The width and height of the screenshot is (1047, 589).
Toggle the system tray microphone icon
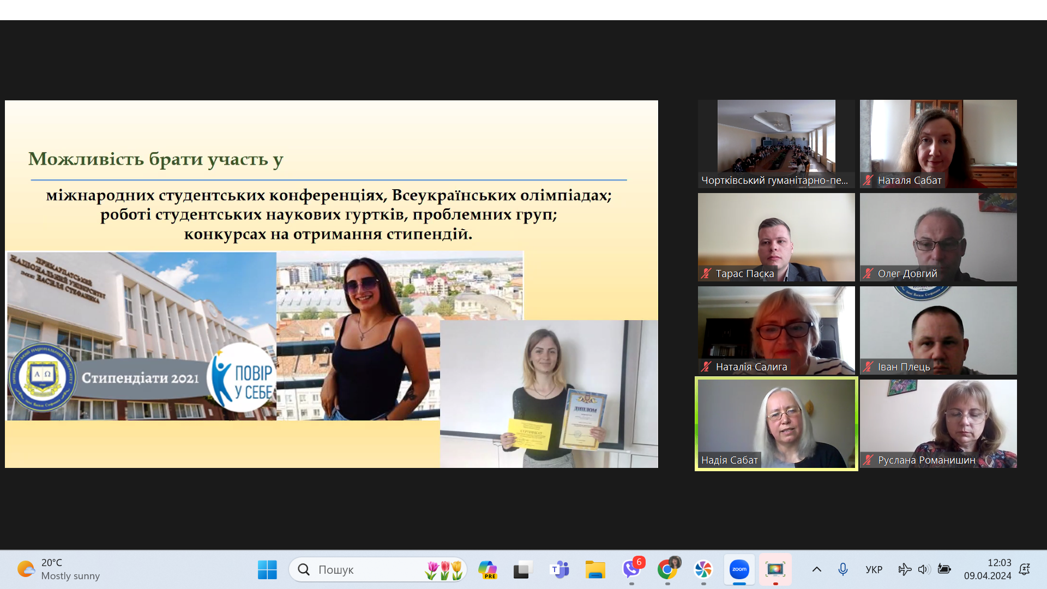click(x=843, y=569)
